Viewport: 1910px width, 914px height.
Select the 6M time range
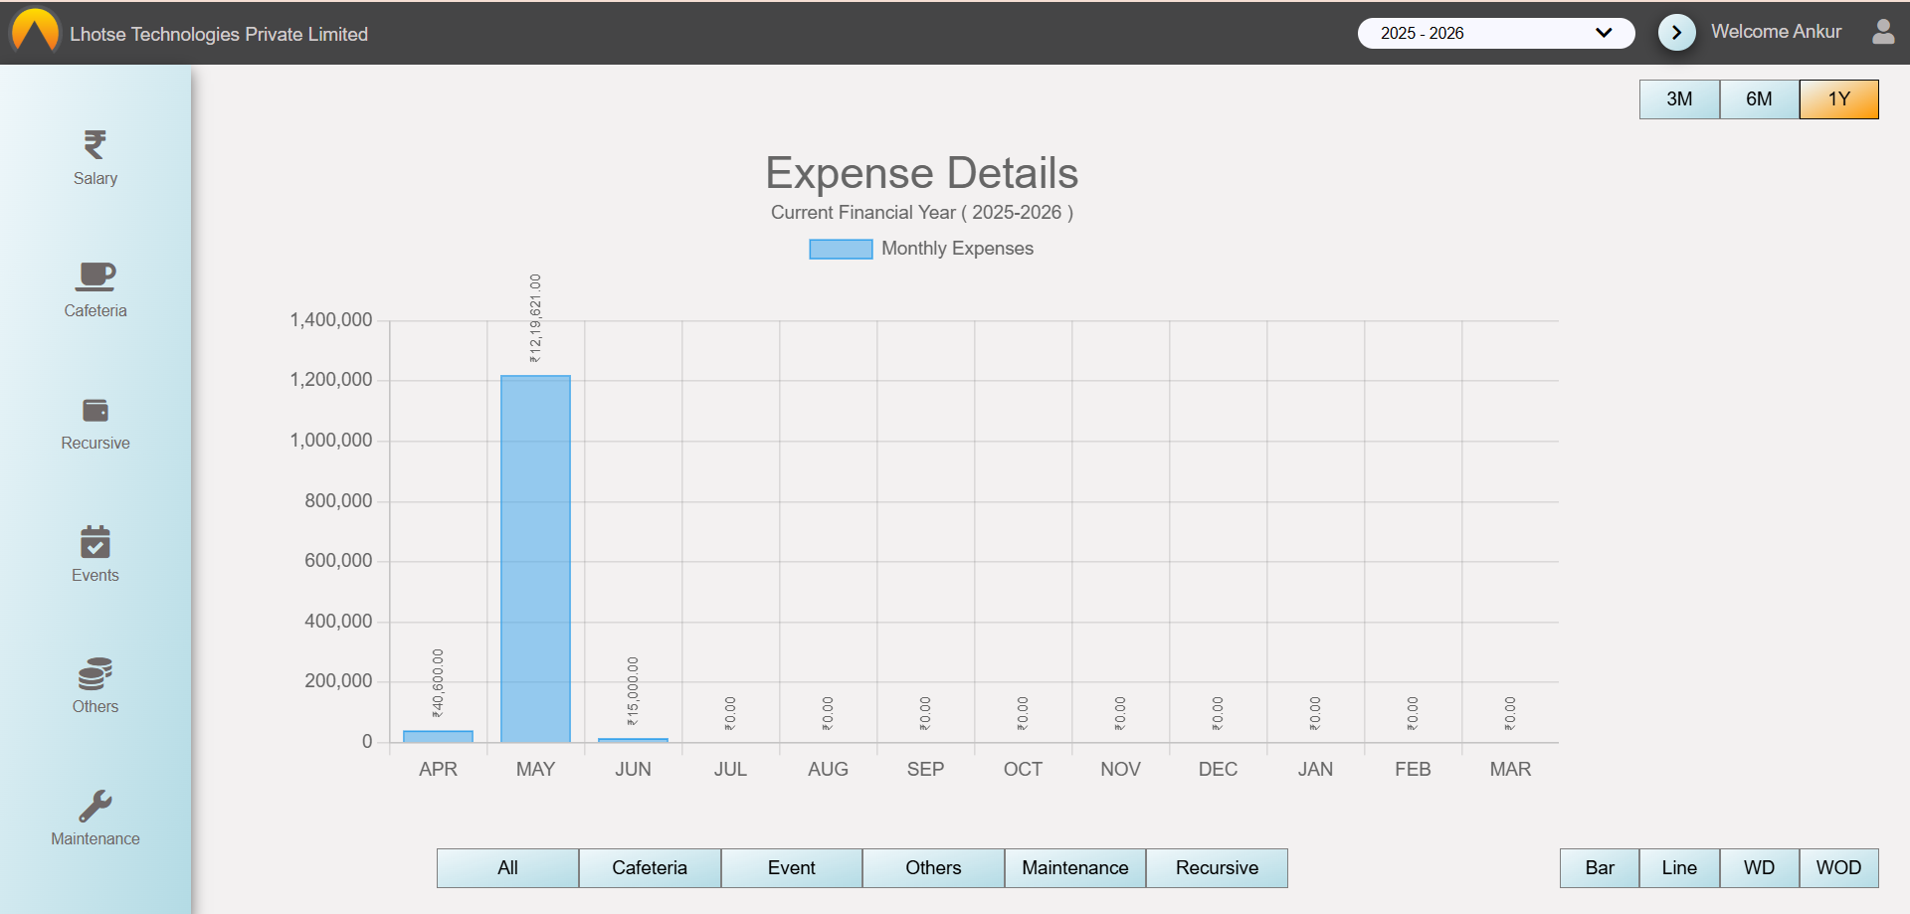click(1759, 99)
